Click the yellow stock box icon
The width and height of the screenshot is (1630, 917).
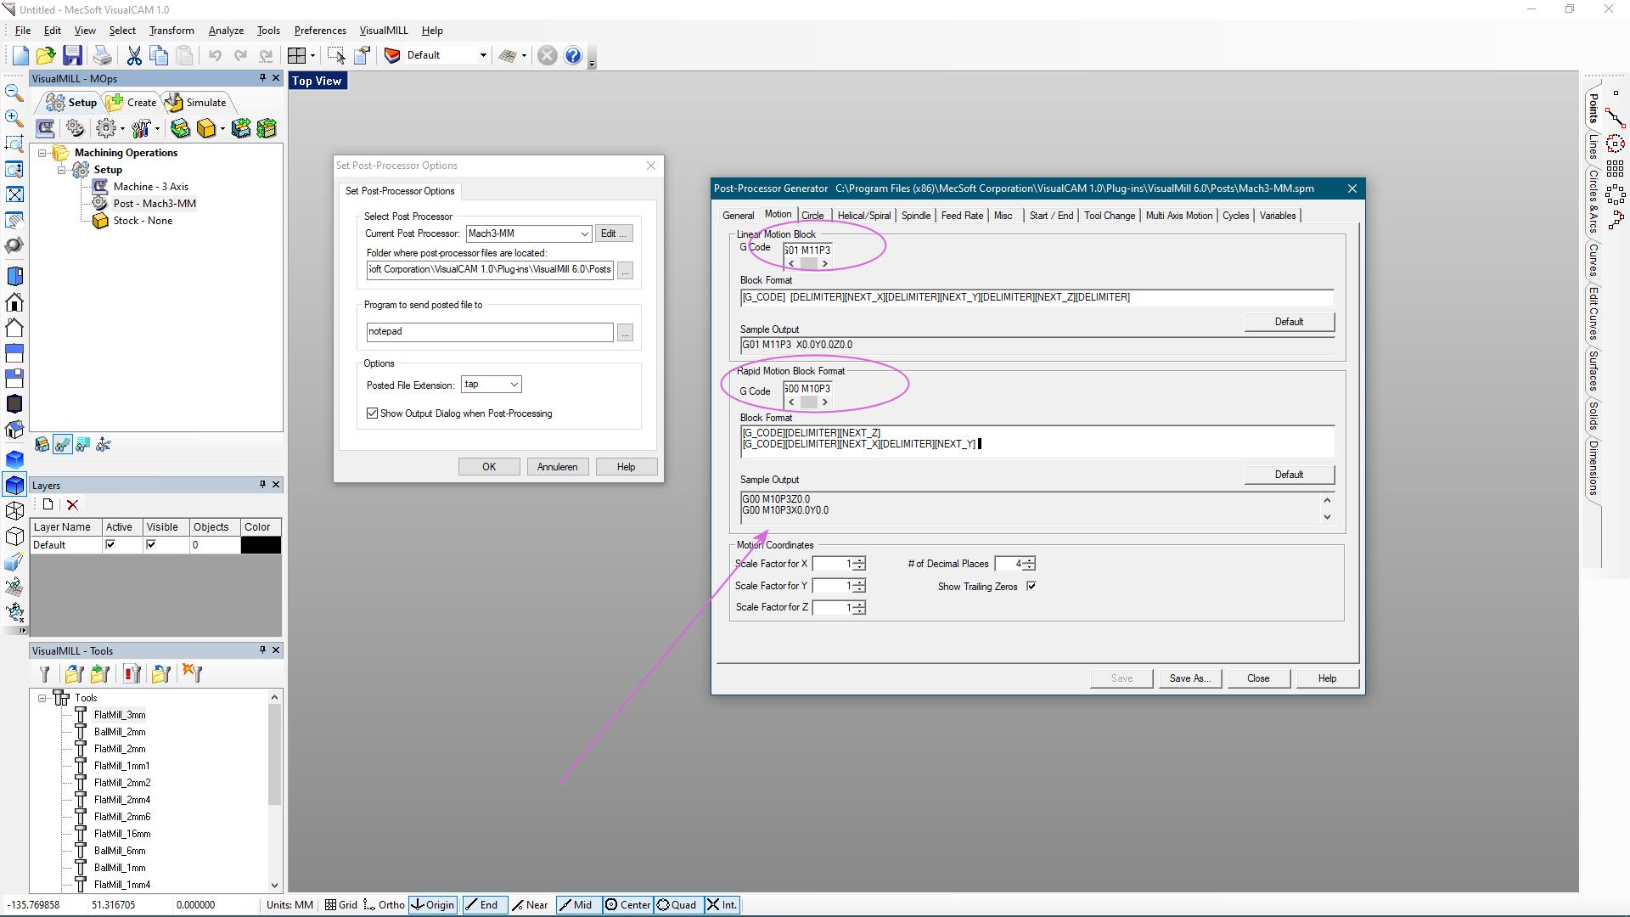click(x=206, y=128)
